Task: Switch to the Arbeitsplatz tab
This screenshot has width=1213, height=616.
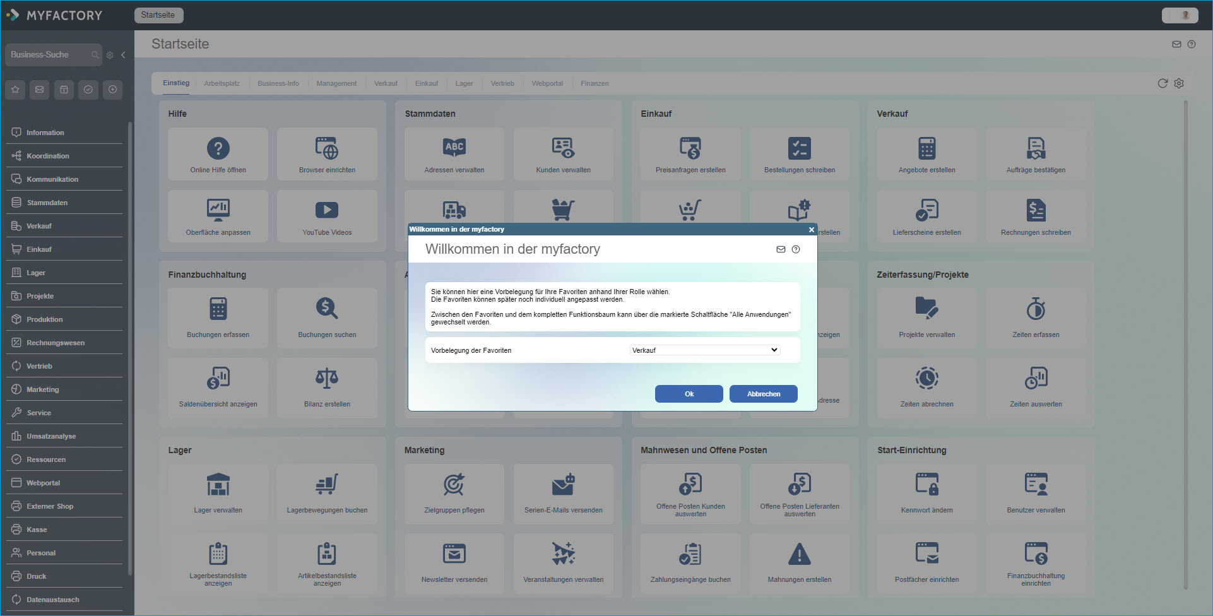Action: (222, 83)
